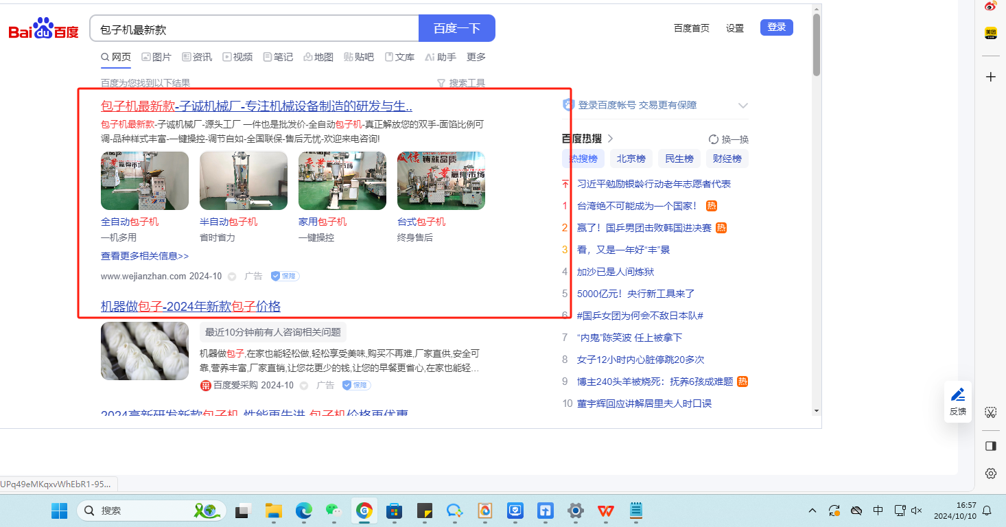
Task: Select the 财经榜 hot list tab
Action: pos(727,159)
